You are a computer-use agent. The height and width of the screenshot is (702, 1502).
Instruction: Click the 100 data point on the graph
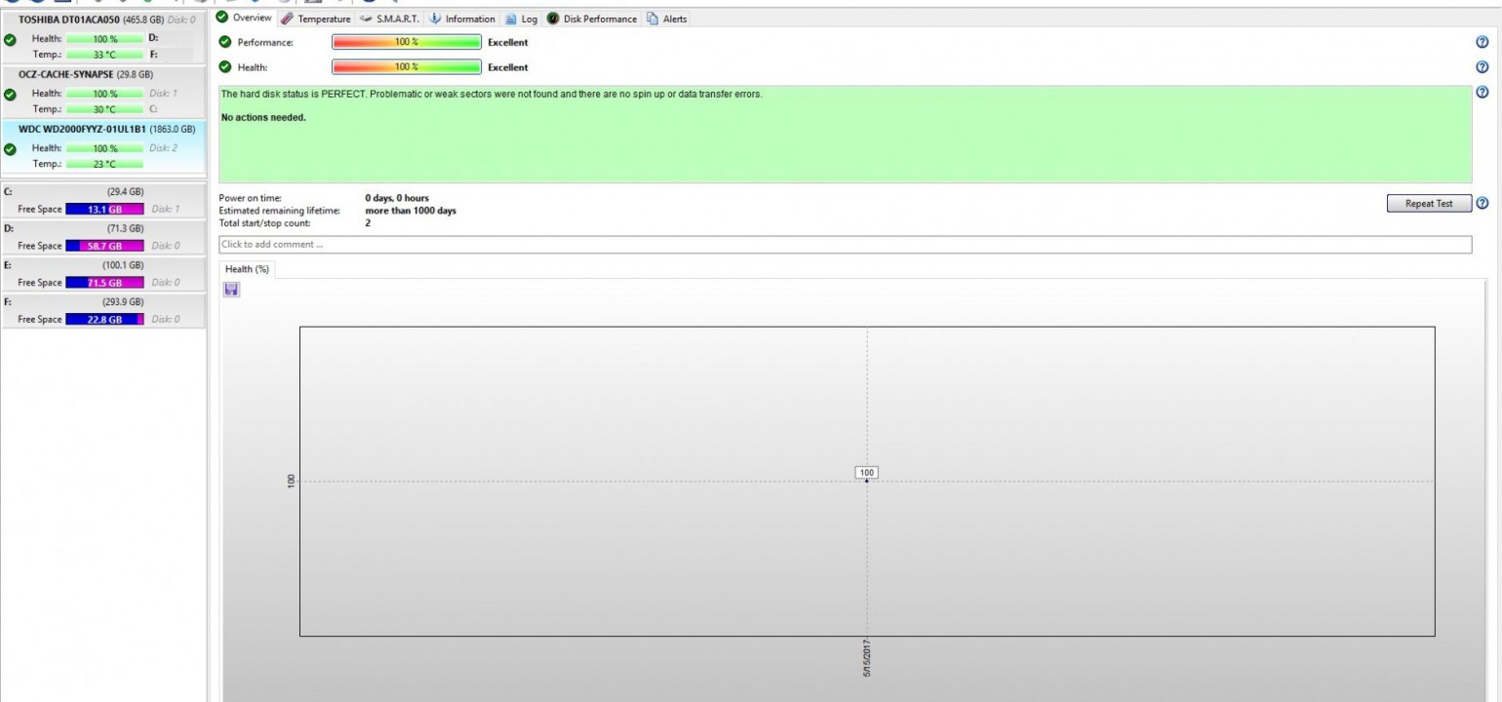coord(866,481)
